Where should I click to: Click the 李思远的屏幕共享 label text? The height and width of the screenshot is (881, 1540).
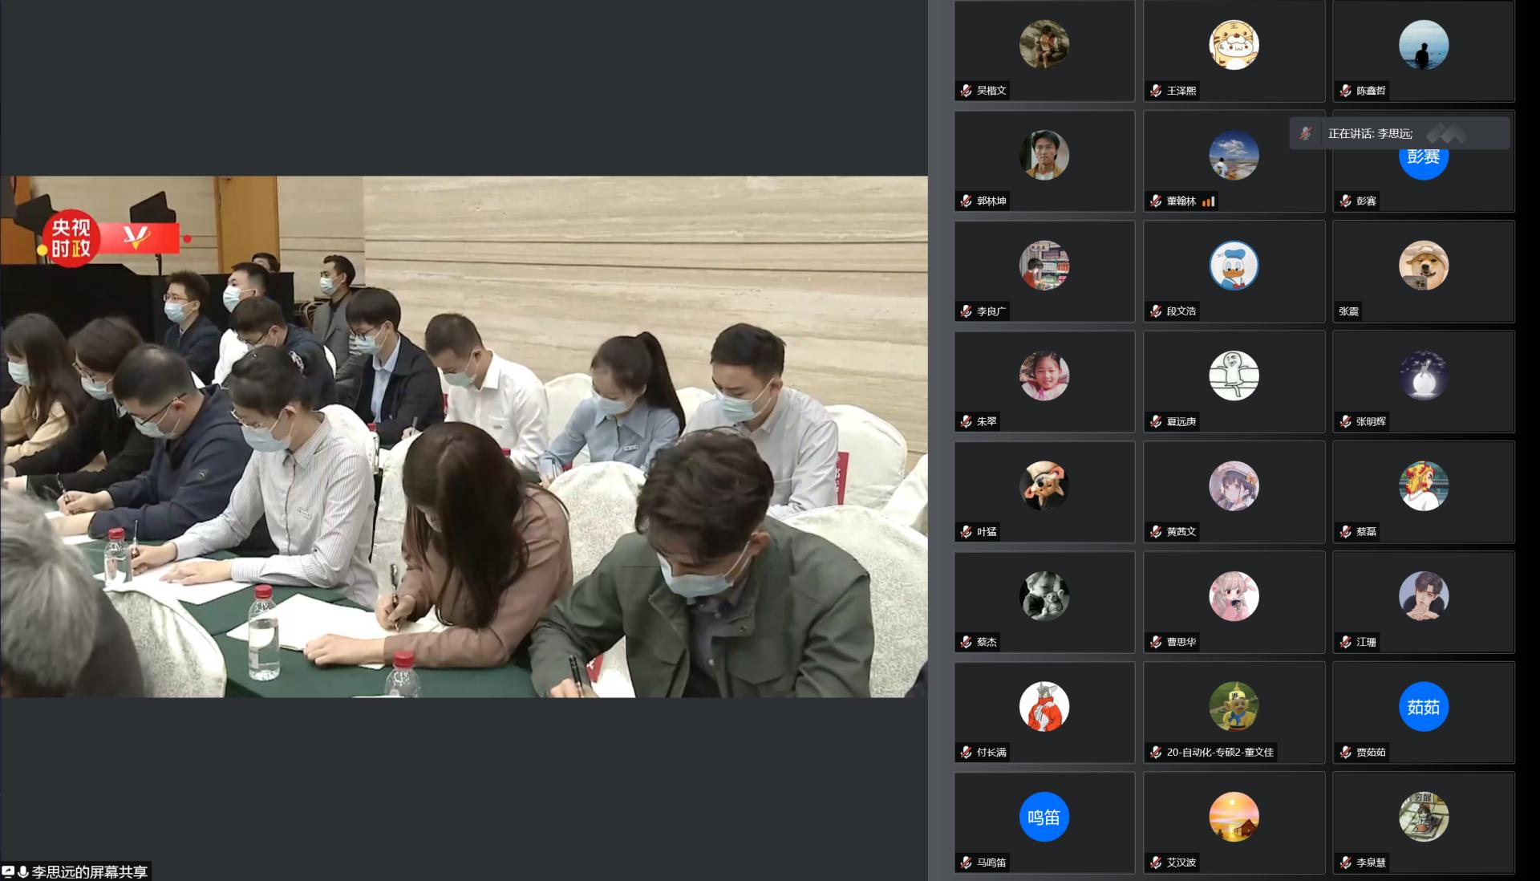89,871
